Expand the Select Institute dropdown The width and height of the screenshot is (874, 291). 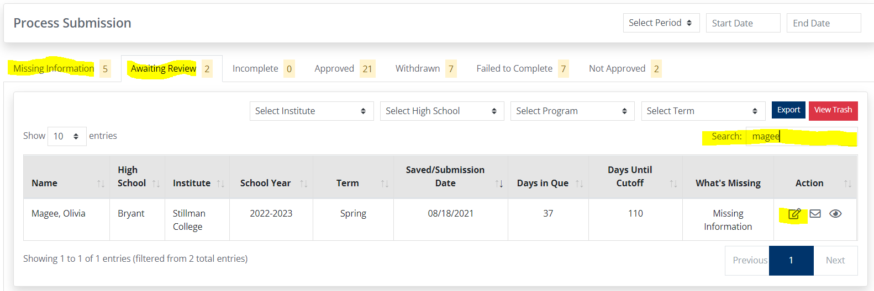click(x=311, y=111)
